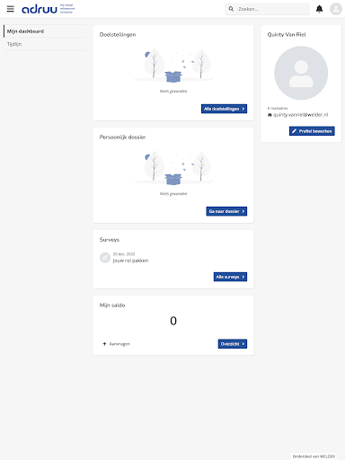Click the survey link icon beside Jouw rol pakken
This screenshot has height=460, width=345.
[105, 258]
